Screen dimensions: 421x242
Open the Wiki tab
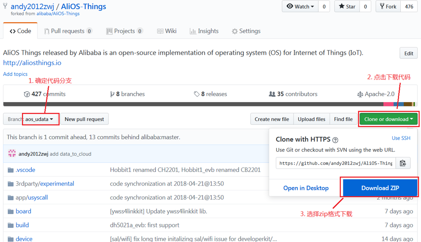[167, 31]
